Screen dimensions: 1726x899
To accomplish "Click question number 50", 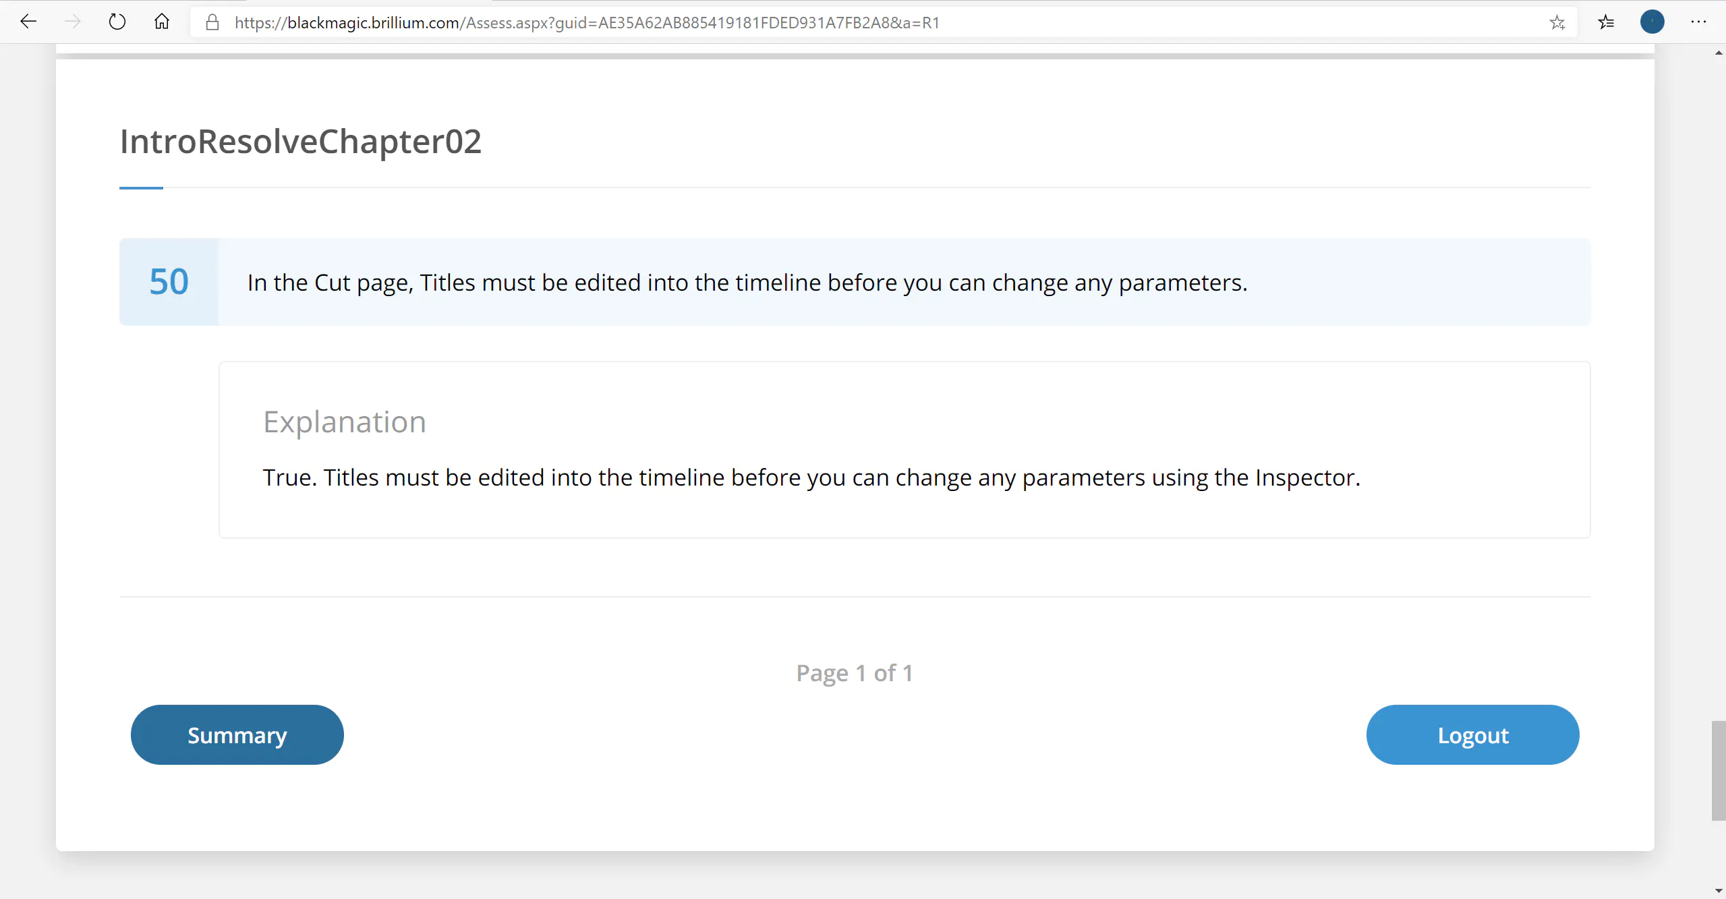I will (x=169, y=282).
